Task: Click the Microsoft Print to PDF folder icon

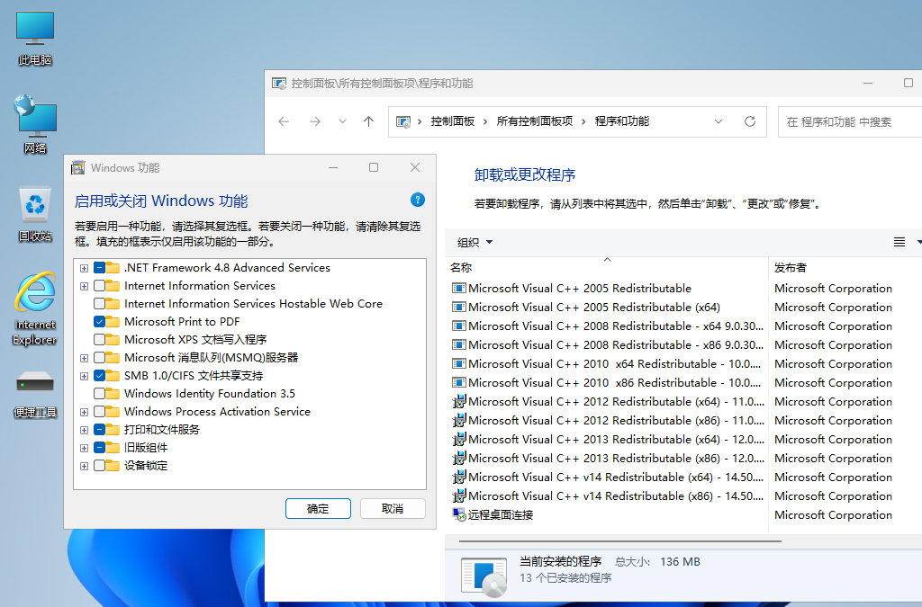Action: tap(113, 322)
